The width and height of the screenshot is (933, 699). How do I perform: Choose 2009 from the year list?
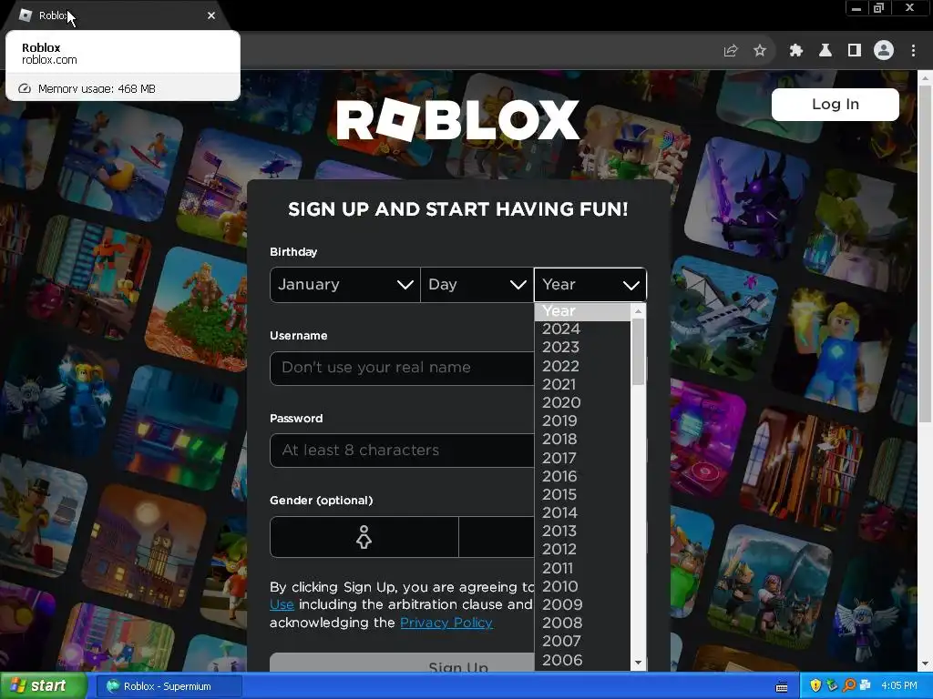click(582, 604)
